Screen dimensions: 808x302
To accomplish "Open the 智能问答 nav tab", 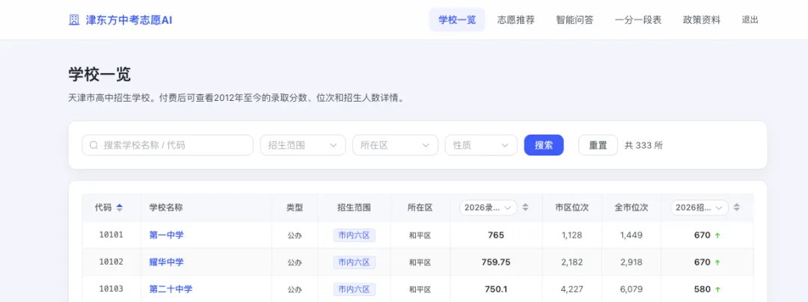I will (575, 20).
